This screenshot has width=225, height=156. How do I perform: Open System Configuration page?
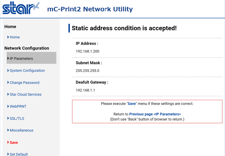[x=27, y=71]
